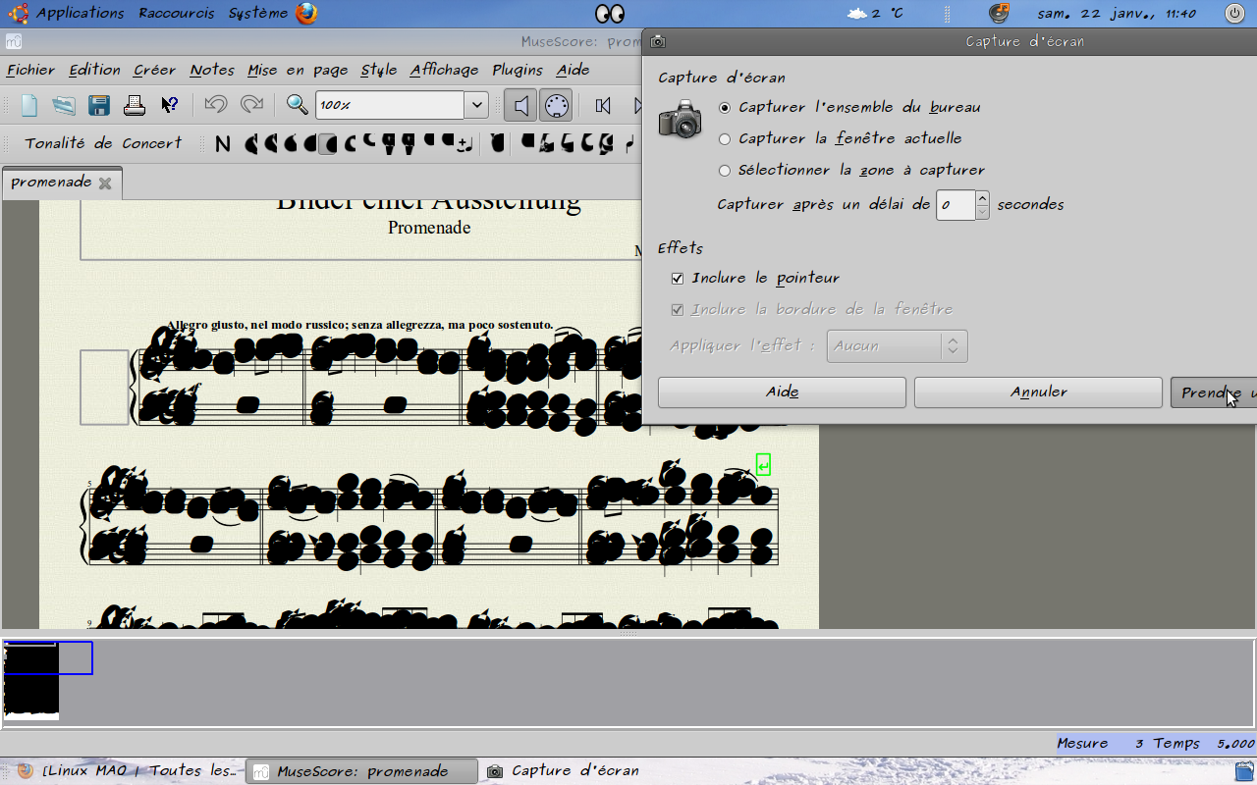The image size is (1257, 785).
Task: Open the Créer menu
Action: tap(154, 70)
